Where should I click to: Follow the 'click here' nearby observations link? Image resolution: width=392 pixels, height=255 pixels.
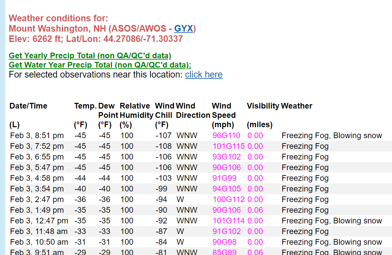(204, 75)
